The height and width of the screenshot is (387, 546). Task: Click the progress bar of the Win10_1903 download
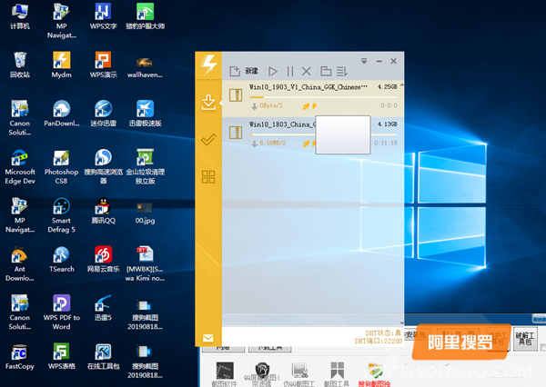(x=323, y=97)
